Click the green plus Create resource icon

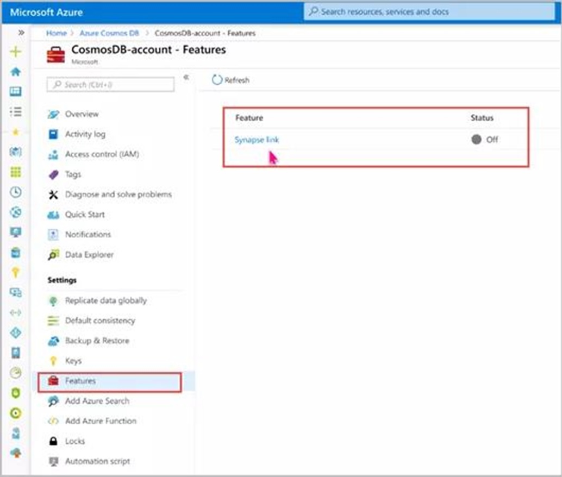(x=16, y=52)
